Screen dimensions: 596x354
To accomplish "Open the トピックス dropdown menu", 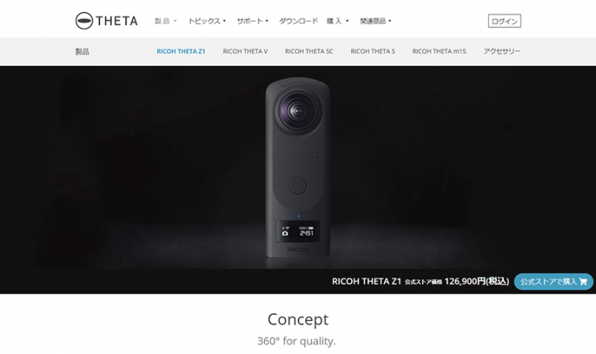I will 207,21.
